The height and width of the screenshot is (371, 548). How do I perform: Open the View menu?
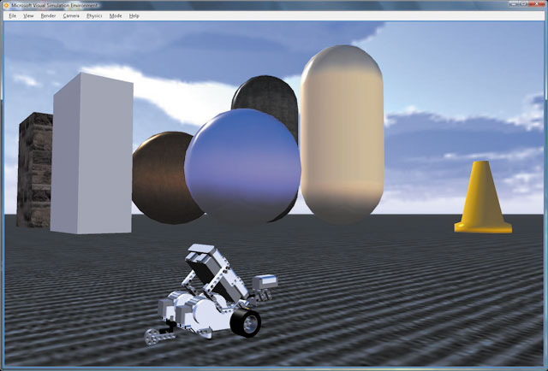(x=28, y=15)
